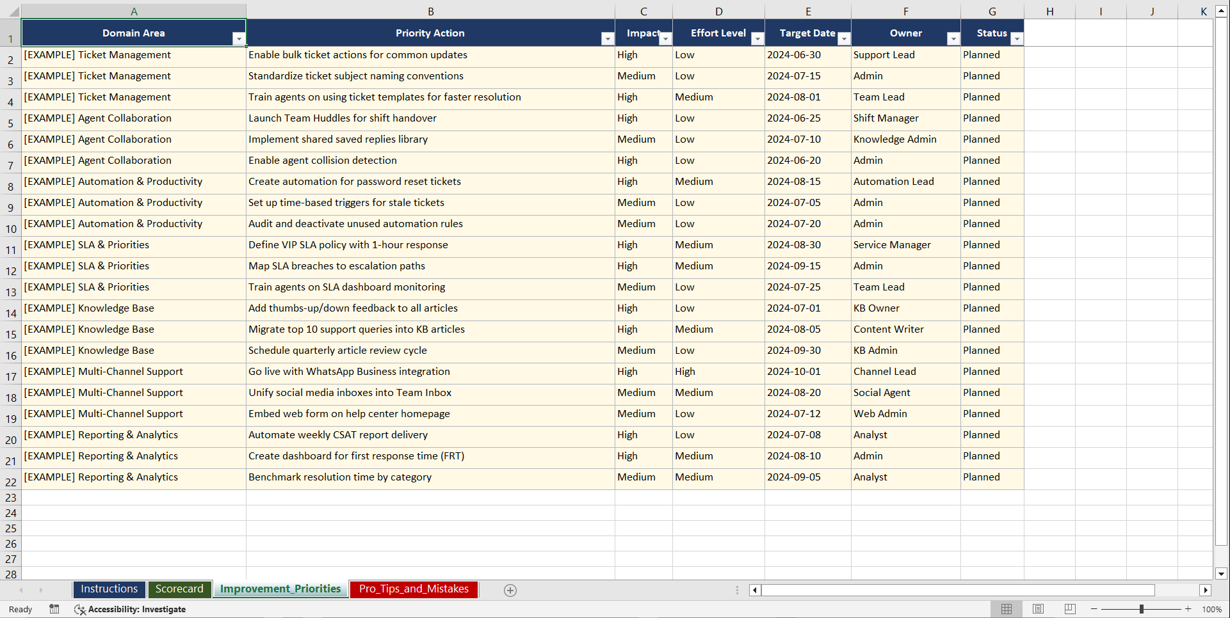Open the Impact column filter dropdown
Image resolution: width=1230 pixels, height=618 pixels.
pyautogui.click(x=665, y=38)
